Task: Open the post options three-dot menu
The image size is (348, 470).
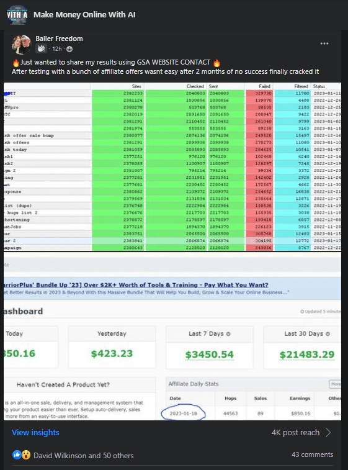Action: [324, 43]
